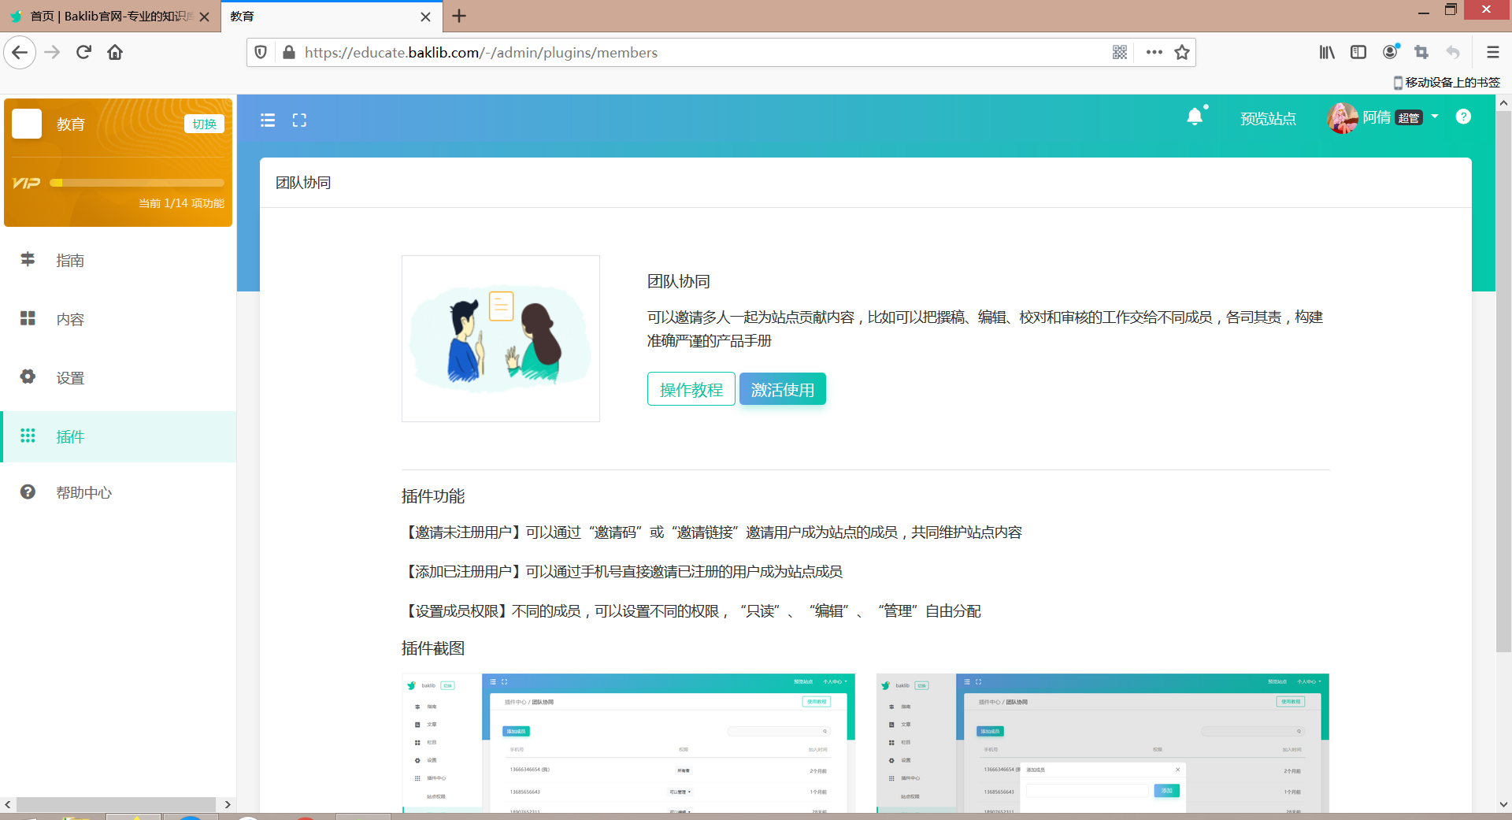Click the VIP progress bar
Viewport: 1512px width, 820px height.
[x=137, y=183]
